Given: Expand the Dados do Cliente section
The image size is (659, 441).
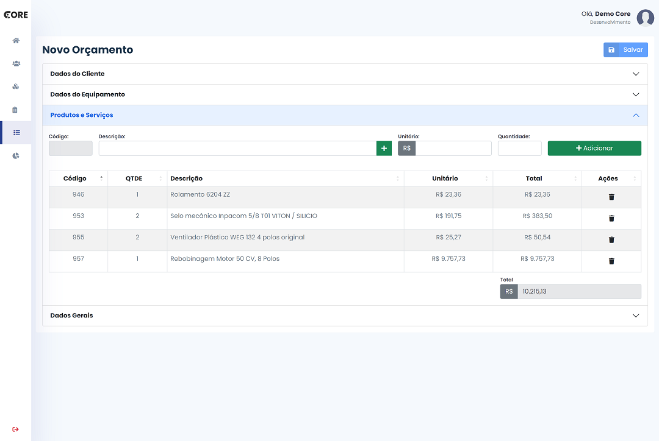Looking at the screenshot, I should click(345, 74).
